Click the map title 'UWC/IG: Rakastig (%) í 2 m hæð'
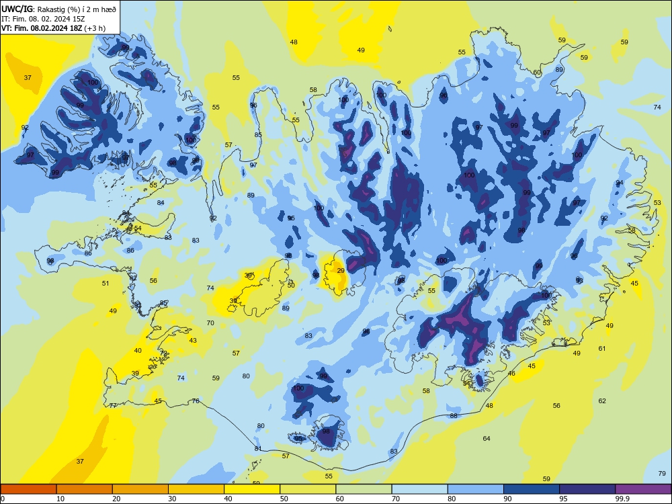 click(58, 8)
